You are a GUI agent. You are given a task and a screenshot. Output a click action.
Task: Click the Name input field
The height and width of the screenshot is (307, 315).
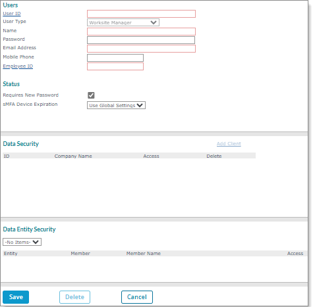click(x=141, y=32)
